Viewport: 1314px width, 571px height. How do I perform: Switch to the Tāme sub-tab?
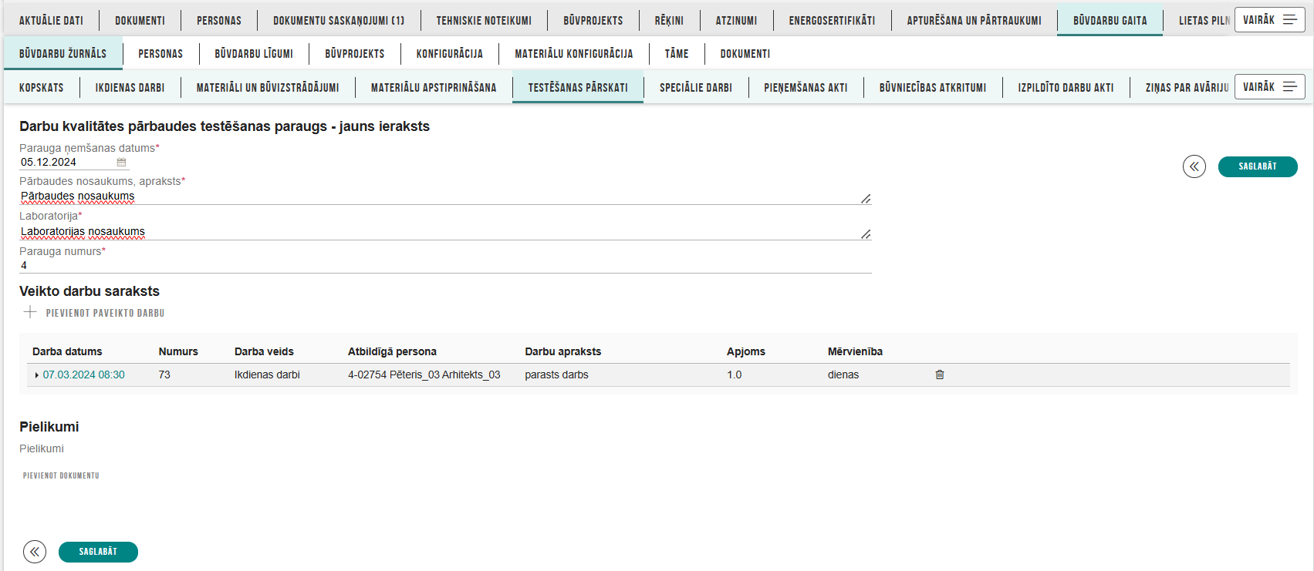click(x=677, y=54)
